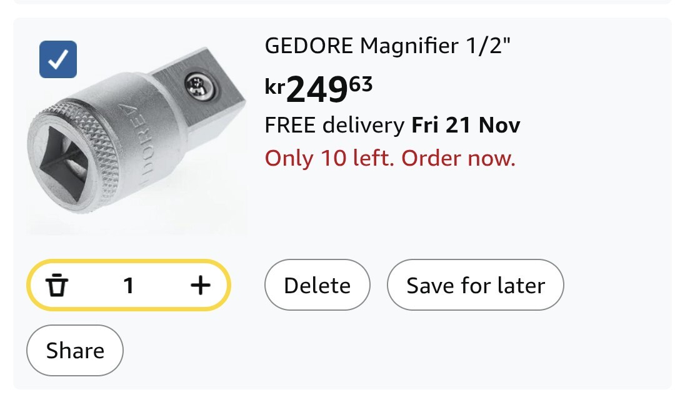
Task: Click the kr currency symbol
Action: [x=275, y=86]
